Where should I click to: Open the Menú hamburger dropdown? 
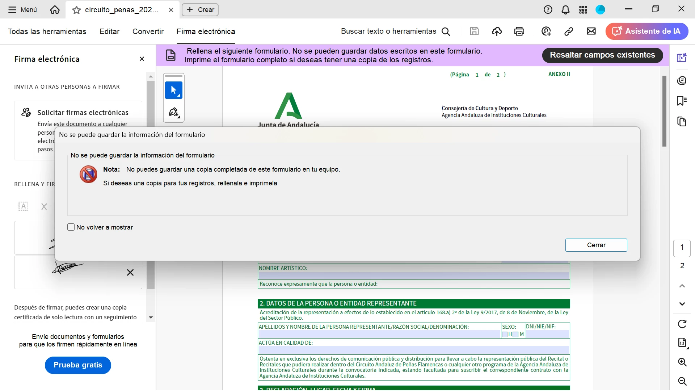click(x=22, y=10)
